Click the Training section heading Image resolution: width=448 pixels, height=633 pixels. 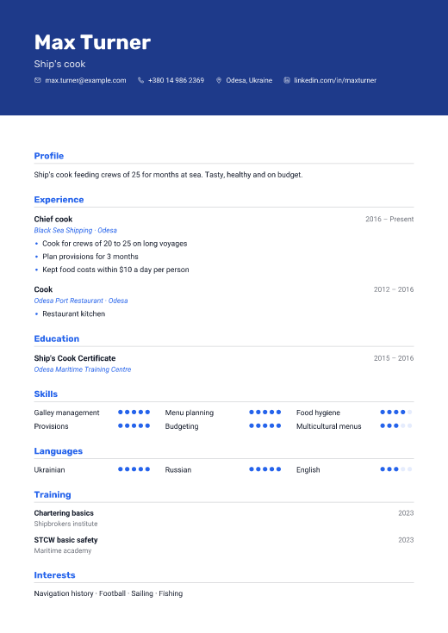(x=53, y=495)
